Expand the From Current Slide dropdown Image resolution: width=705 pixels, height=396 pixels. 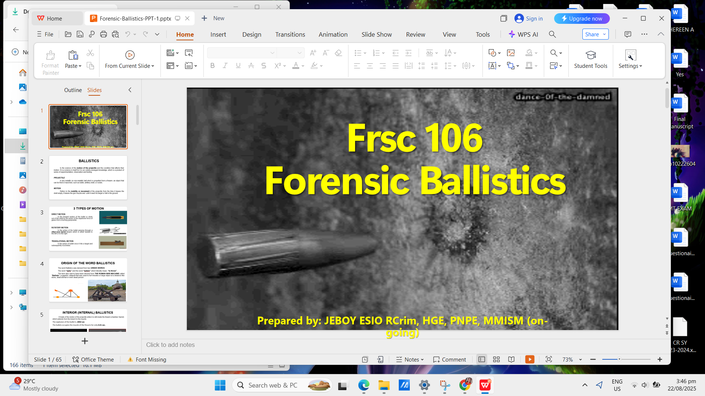pos(153,66)
